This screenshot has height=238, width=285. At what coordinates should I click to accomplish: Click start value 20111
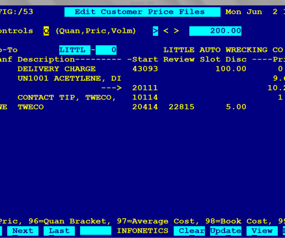click(x=145, y=88)
